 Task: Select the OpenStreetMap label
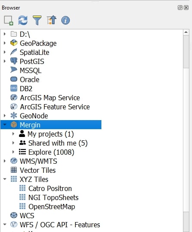[52, 207]
